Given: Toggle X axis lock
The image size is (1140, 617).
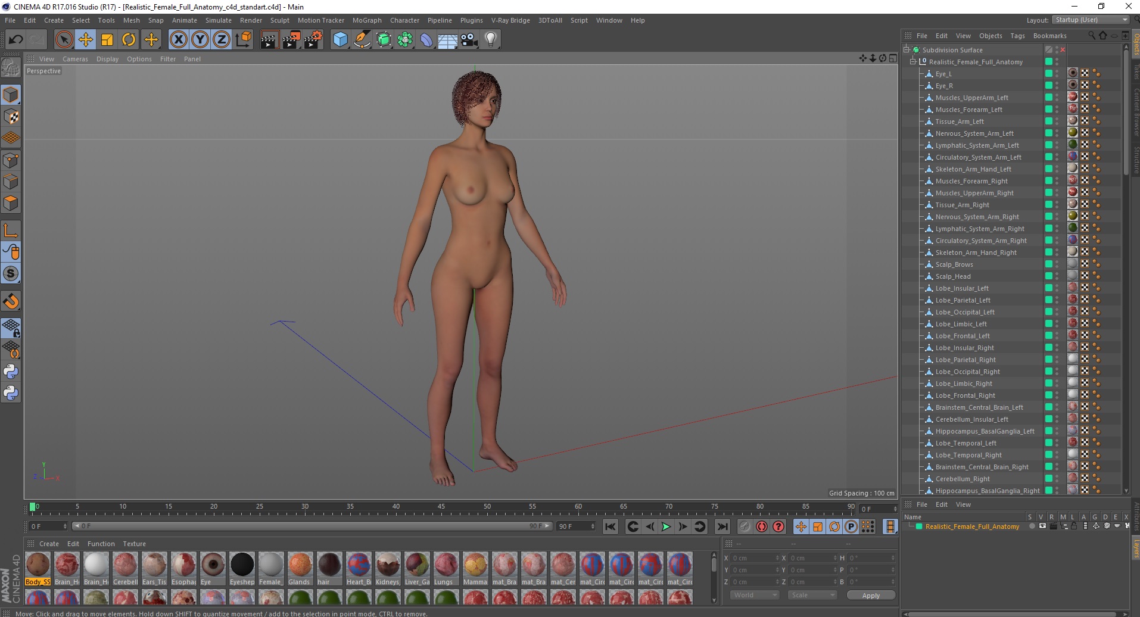Looking at the screenshot, I should point(178,40).
